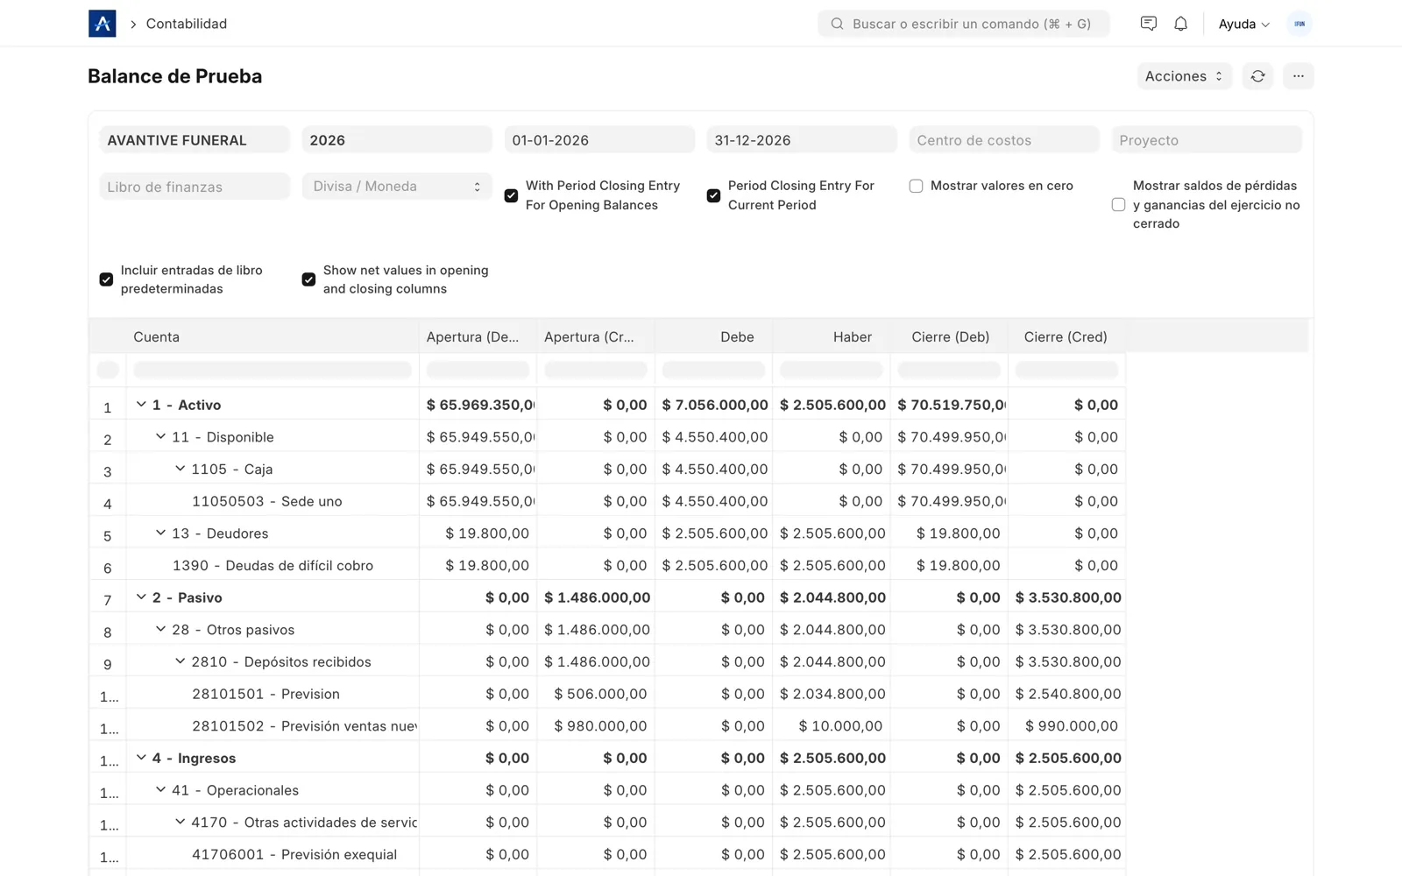Uncheck Incluir entradas de libro predeterminadas
Screen dimensions: 1402x876
106,279
